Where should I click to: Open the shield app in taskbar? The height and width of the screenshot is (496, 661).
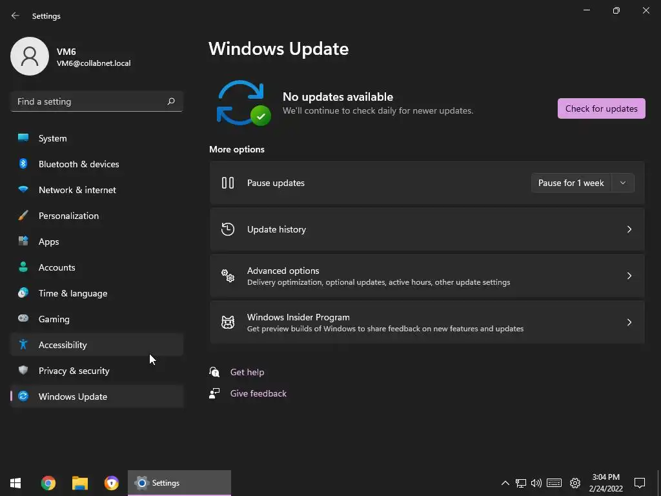pyautogui.click(x=111, y=483)
